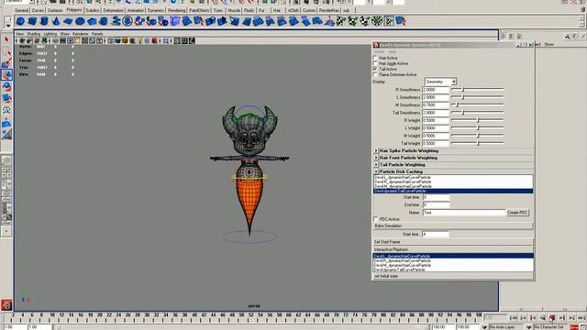587x330 pixels.
Task: Switch to the Surfaces shelf tab
Action: click(x=55, y=10)
